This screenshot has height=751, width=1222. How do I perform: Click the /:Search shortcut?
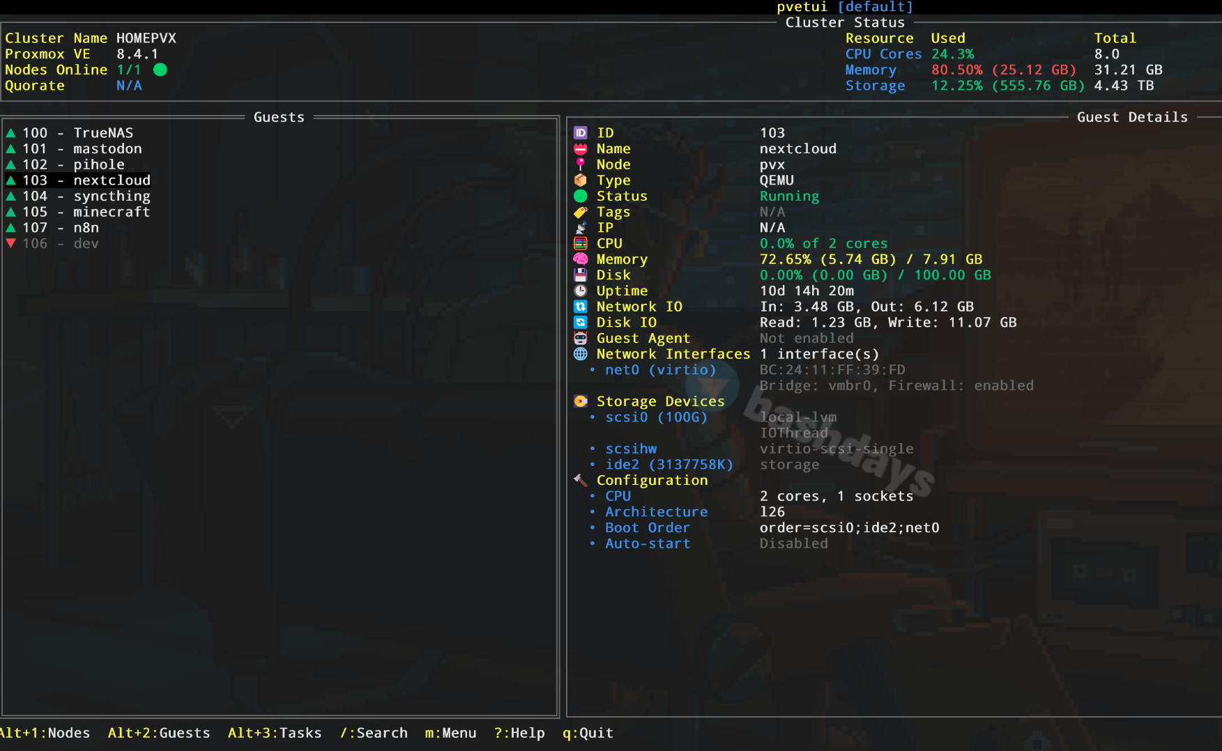pos(374,733)
